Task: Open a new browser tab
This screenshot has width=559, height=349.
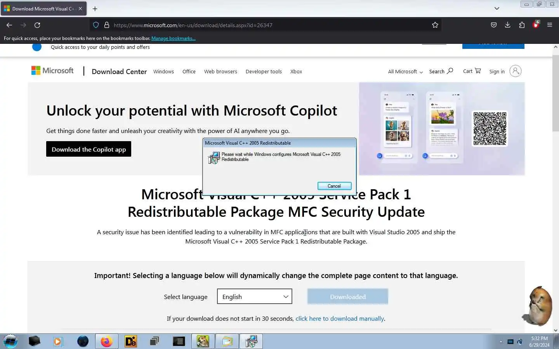Action: click(95, 9)
